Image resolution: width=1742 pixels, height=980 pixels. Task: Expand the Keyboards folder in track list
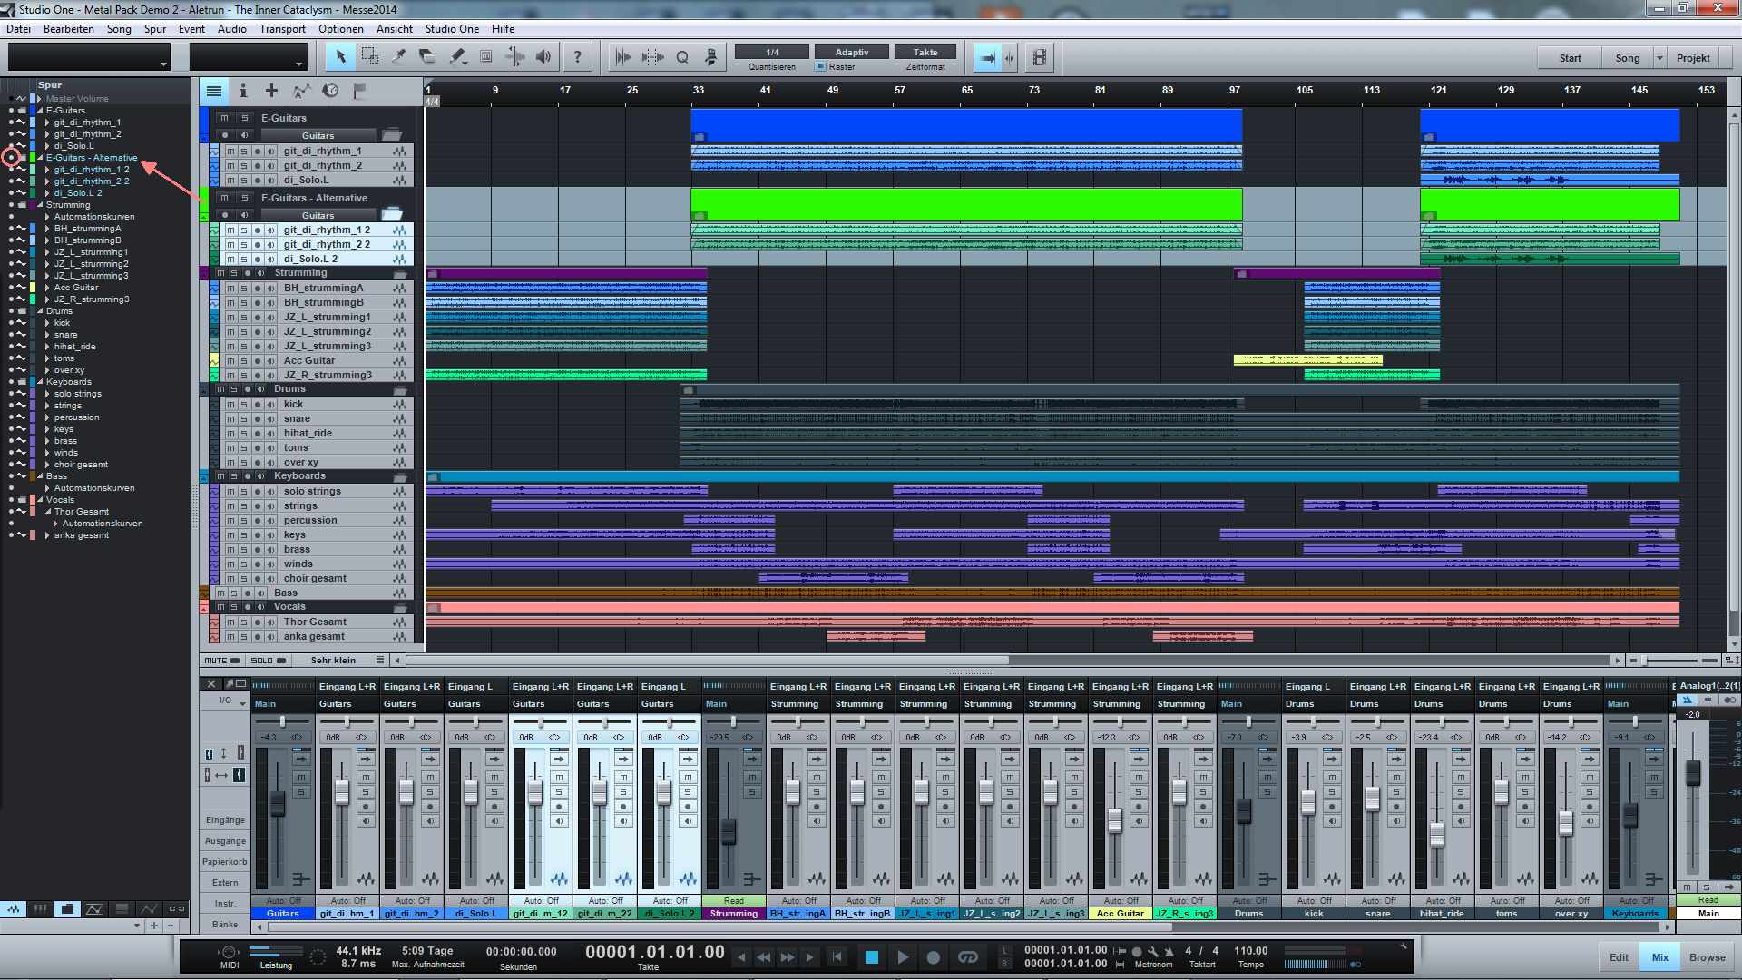coord(39,382)
